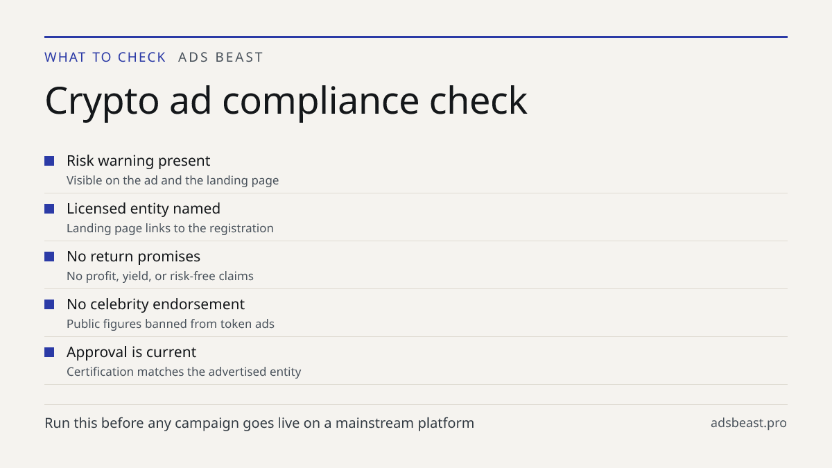The width and height of the screenshot is (832, 468).
Task: Select the 'Risk warning present' heading
Action: (138, 161)
